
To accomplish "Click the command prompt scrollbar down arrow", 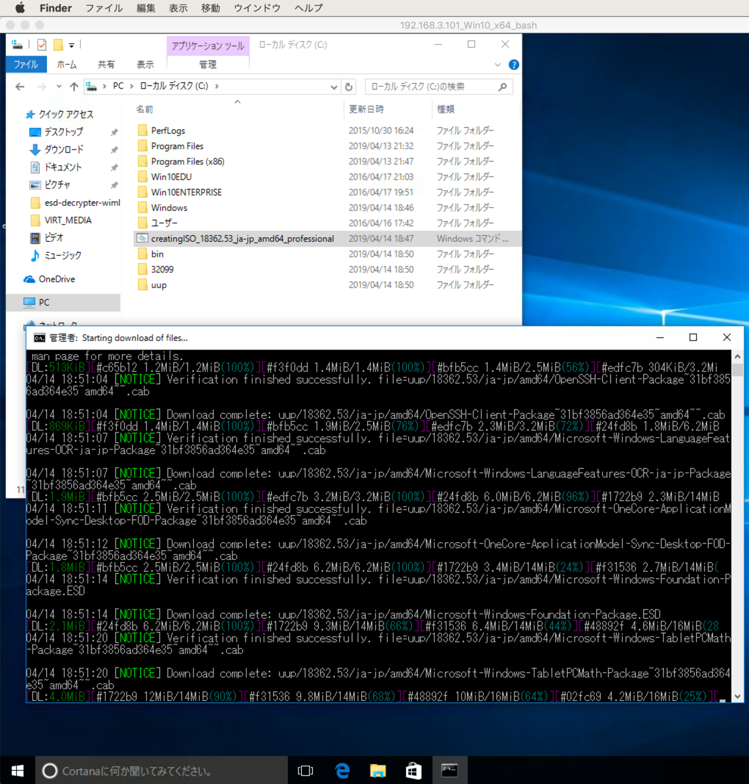I will (x=737, y=696).
